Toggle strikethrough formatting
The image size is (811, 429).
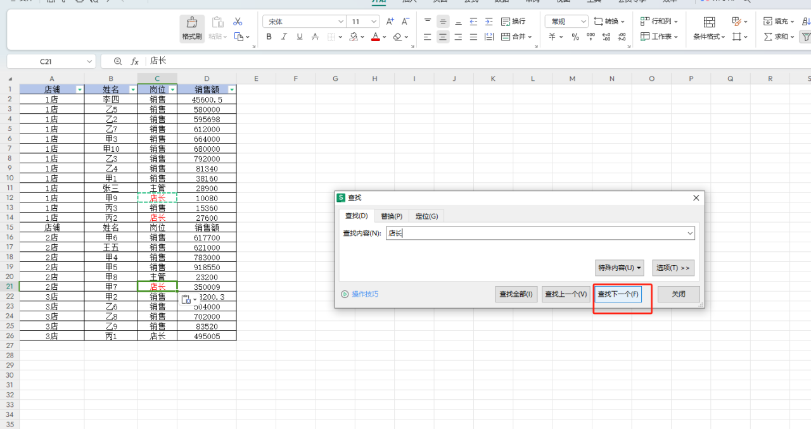click(315, 37)
